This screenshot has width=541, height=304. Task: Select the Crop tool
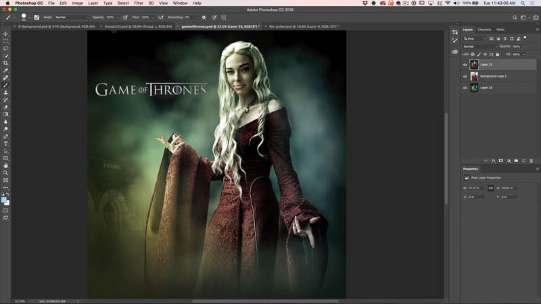tap(5, 63)
